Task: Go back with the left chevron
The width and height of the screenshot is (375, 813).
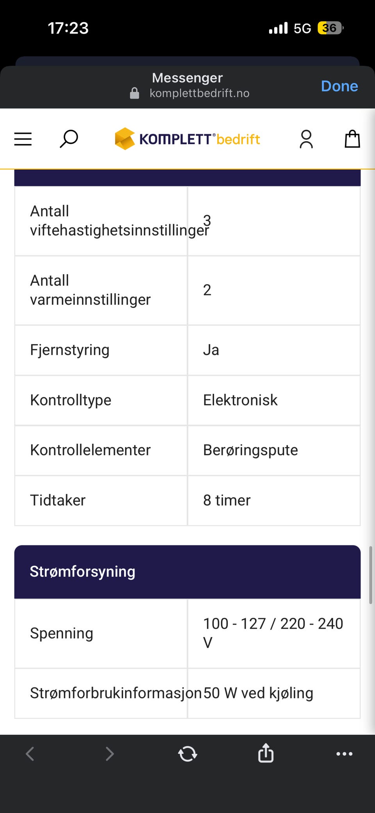Action: [30, 754]
